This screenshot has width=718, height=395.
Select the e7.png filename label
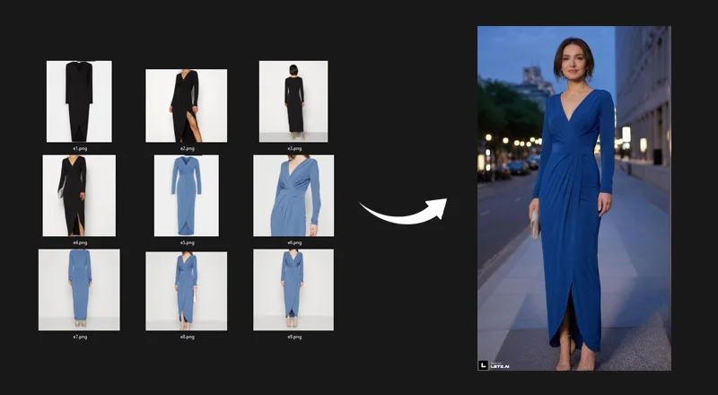point(79,337)
